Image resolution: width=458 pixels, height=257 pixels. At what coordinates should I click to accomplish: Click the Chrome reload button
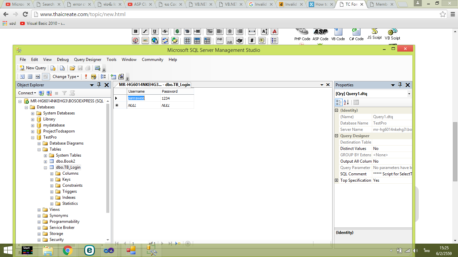pos(25,14)
